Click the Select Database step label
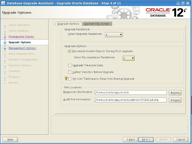Screen dimensions: 192x144 click(x=19, y=31)
